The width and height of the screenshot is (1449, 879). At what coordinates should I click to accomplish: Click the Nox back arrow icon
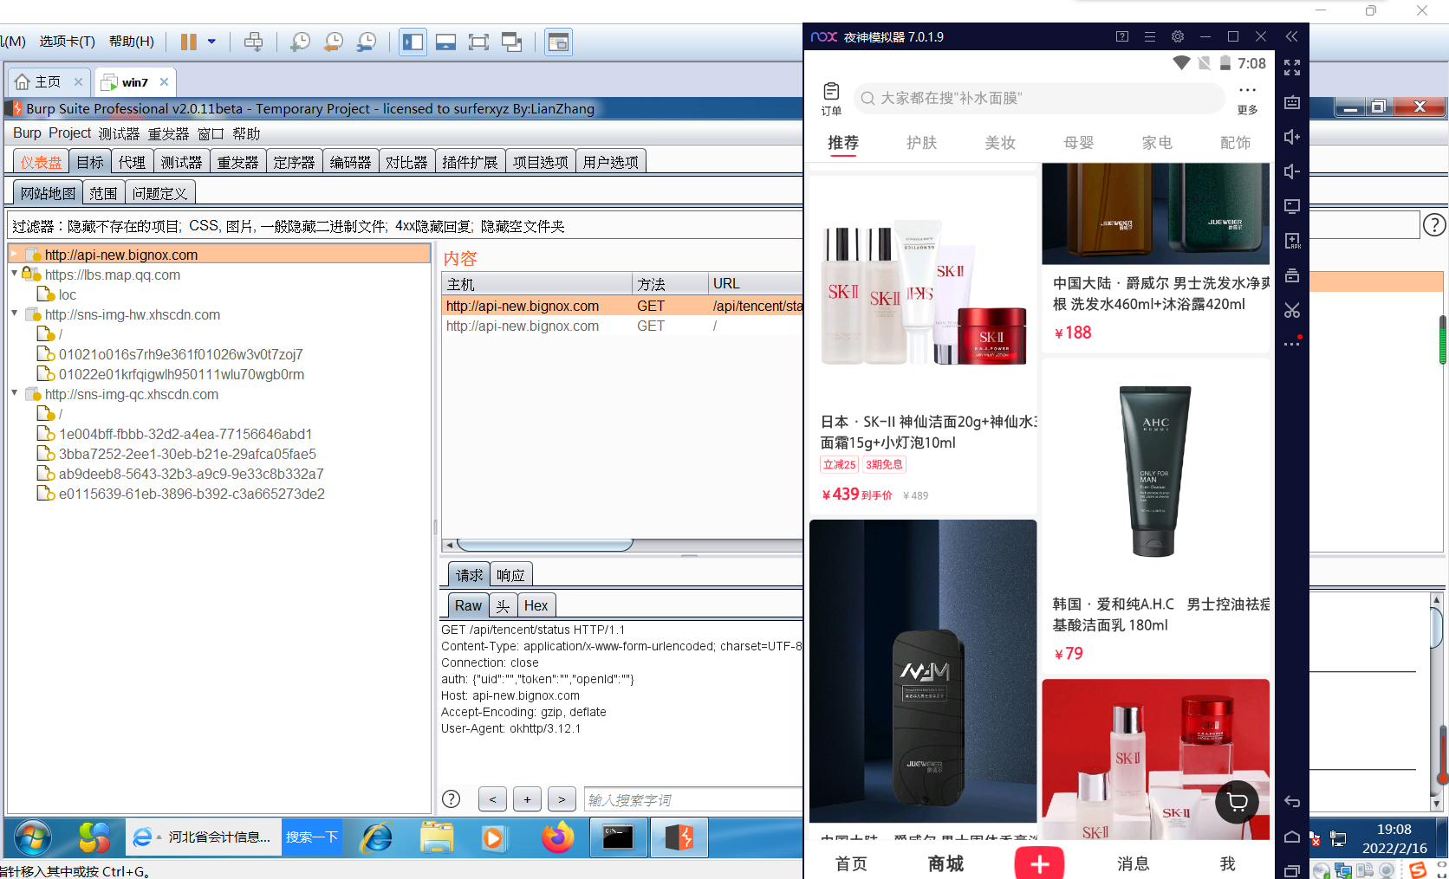(1292, 802)
